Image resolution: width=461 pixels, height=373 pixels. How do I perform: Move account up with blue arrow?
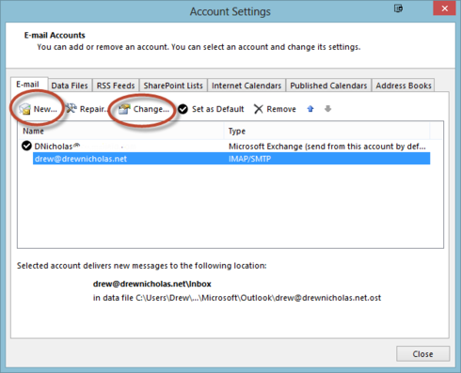(x=310, y=109)
